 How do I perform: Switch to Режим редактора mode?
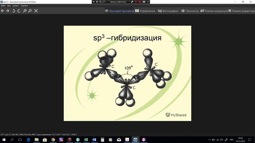coord(241,11)
